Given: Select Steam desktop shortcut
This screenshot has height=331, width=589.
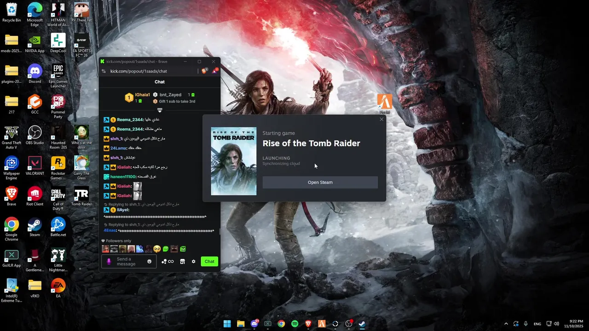Looking at the screenshot, I should 35,227.
